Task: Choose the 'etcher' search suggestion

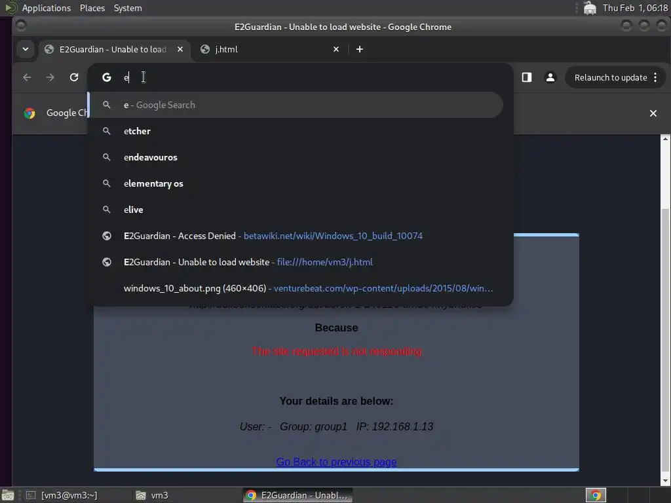Action: 296,131
